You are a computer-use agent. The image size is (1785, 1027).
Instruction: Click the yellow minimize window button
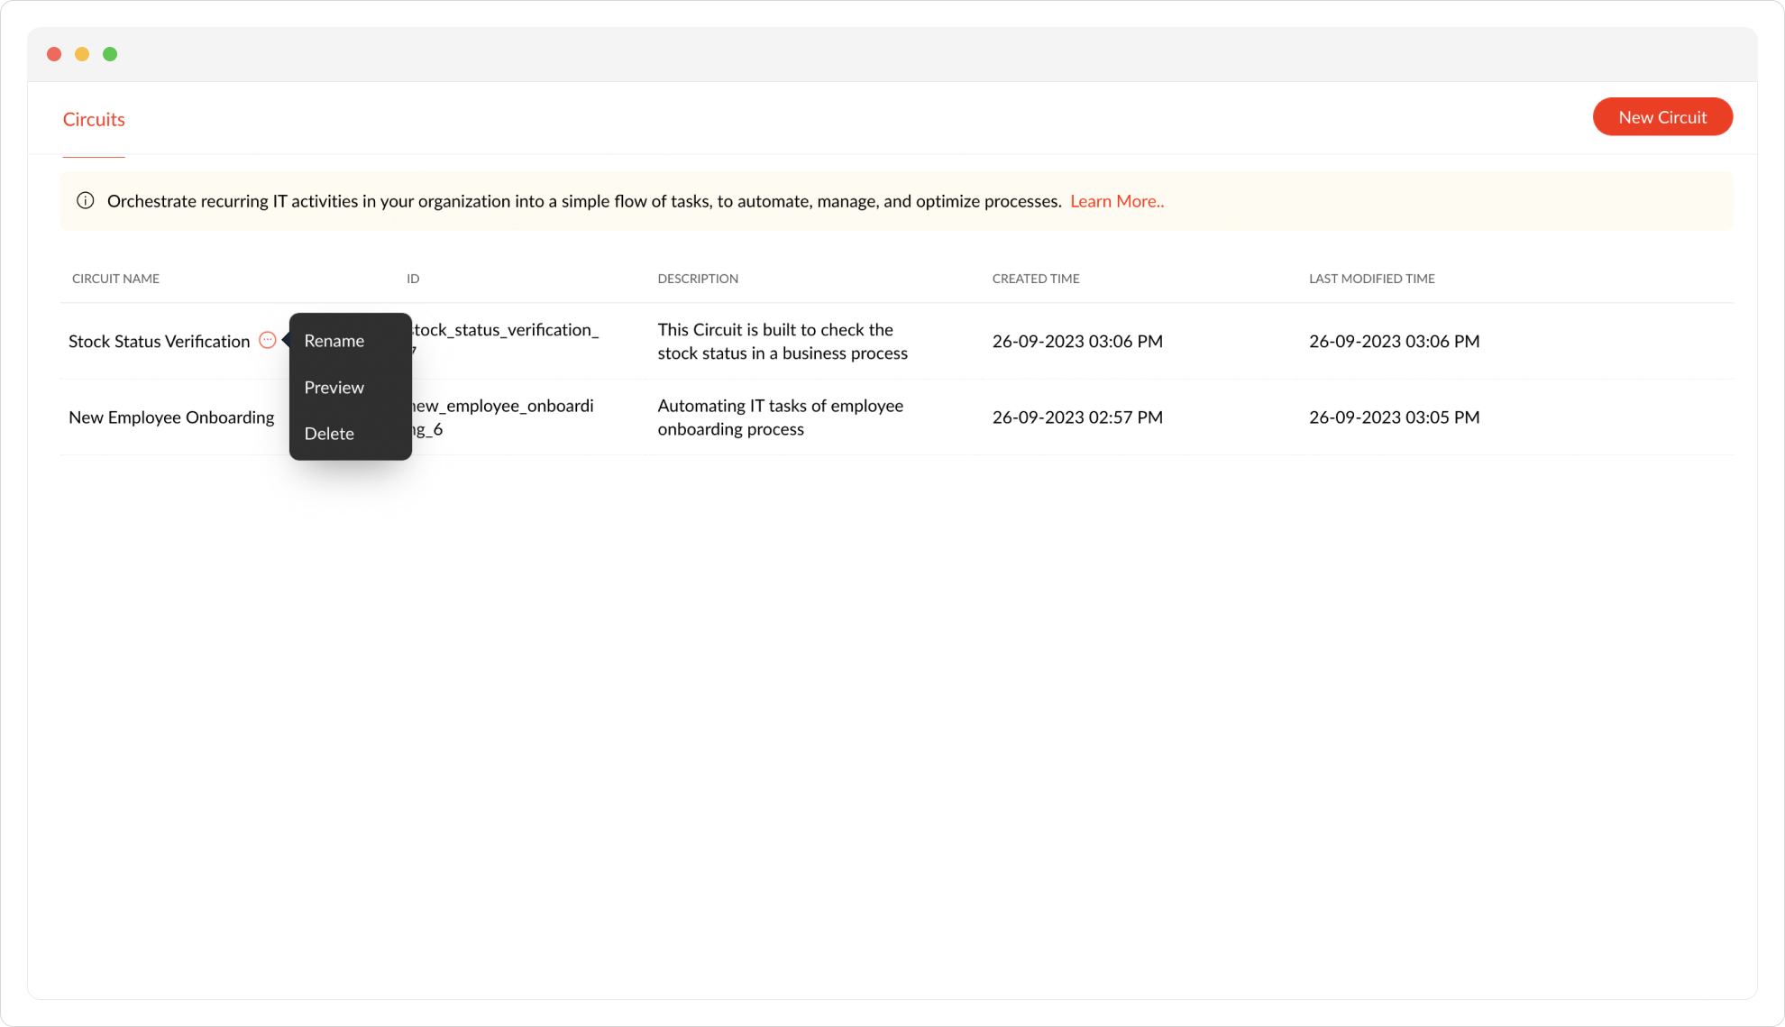82,54
